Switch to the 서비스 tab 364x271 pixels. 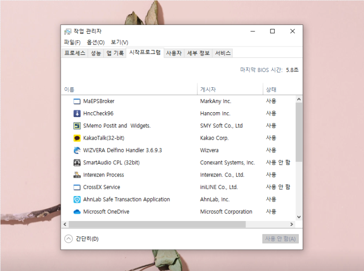(x=222, y=53)
